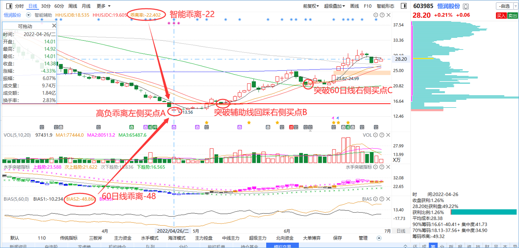Click the teal 获利比例 profit ratio bar
The width and height of the screenshot is (519, 248).
tap(483, 212)
